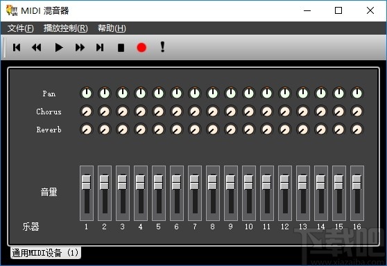The image size is (387, 266).
Task: Select the 通用MIDI设备 (1) tab
Action: tap(45, 253)
